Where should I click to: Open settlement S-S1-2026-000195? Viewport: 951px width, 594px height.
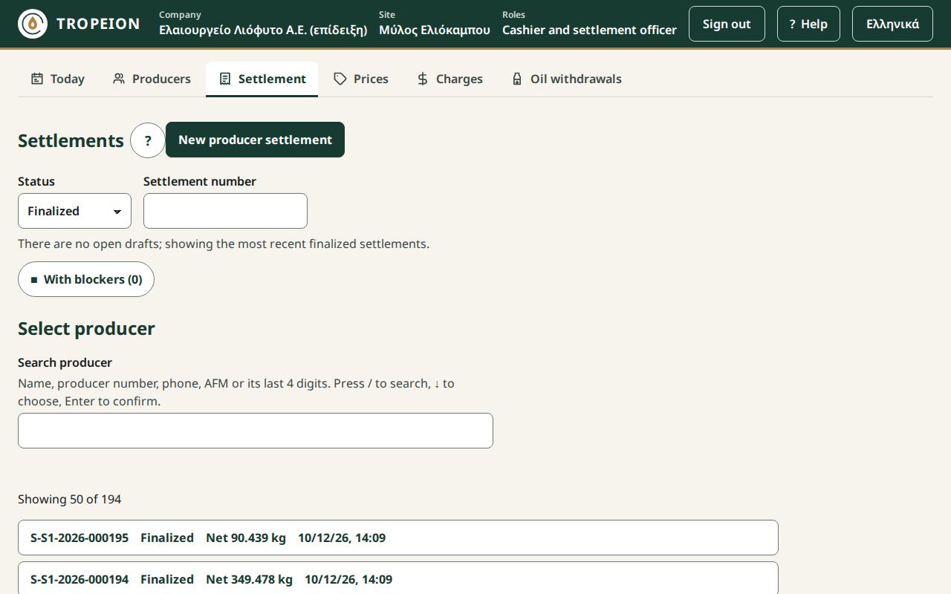point(398,538)
